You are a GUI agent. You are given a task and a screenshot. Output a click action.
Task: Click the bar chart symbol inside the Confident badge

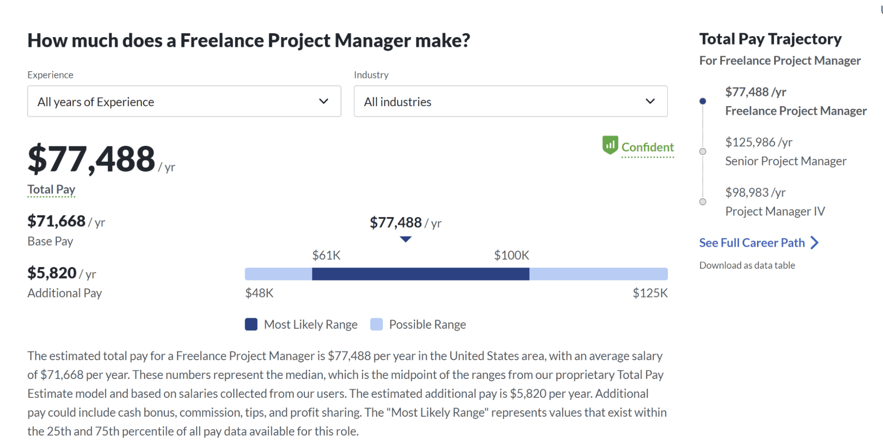click(610, 146)
